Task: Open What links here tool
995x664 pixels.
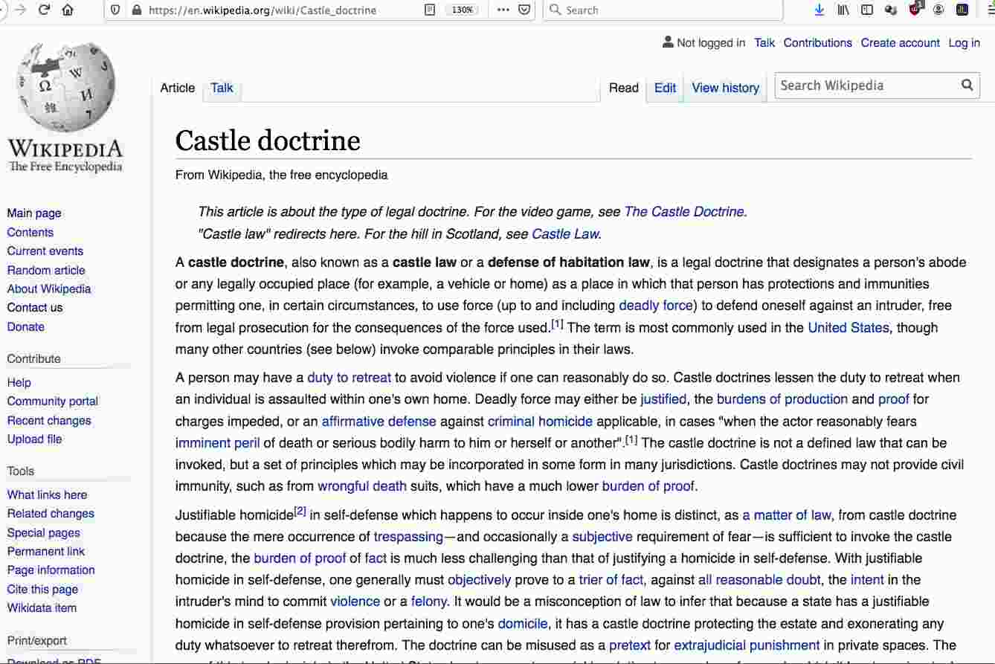Action: click(47, 495)
